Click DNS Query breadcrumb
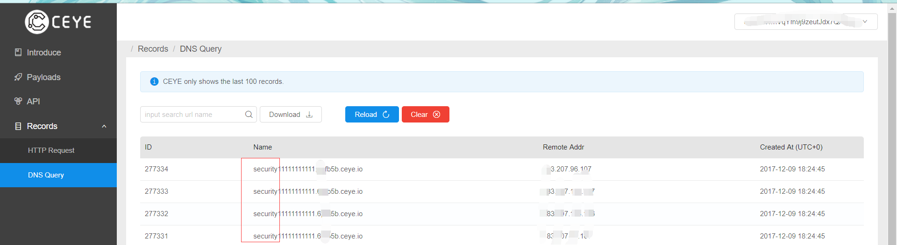Image resolution: width=897 pixels, height=245 pixels. pos(200,49)
